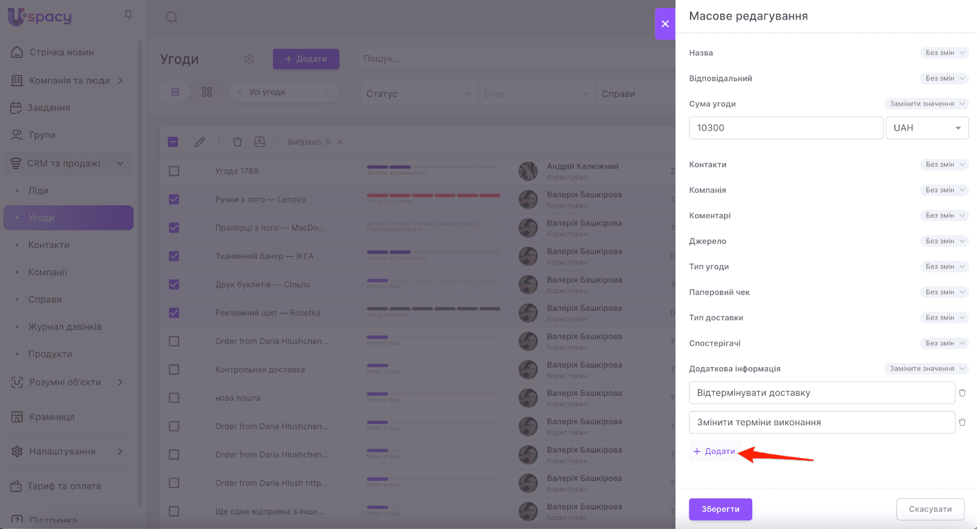Open deals settings gear icon
This screenshot has height=529, width=977.
tap(249, 59)
